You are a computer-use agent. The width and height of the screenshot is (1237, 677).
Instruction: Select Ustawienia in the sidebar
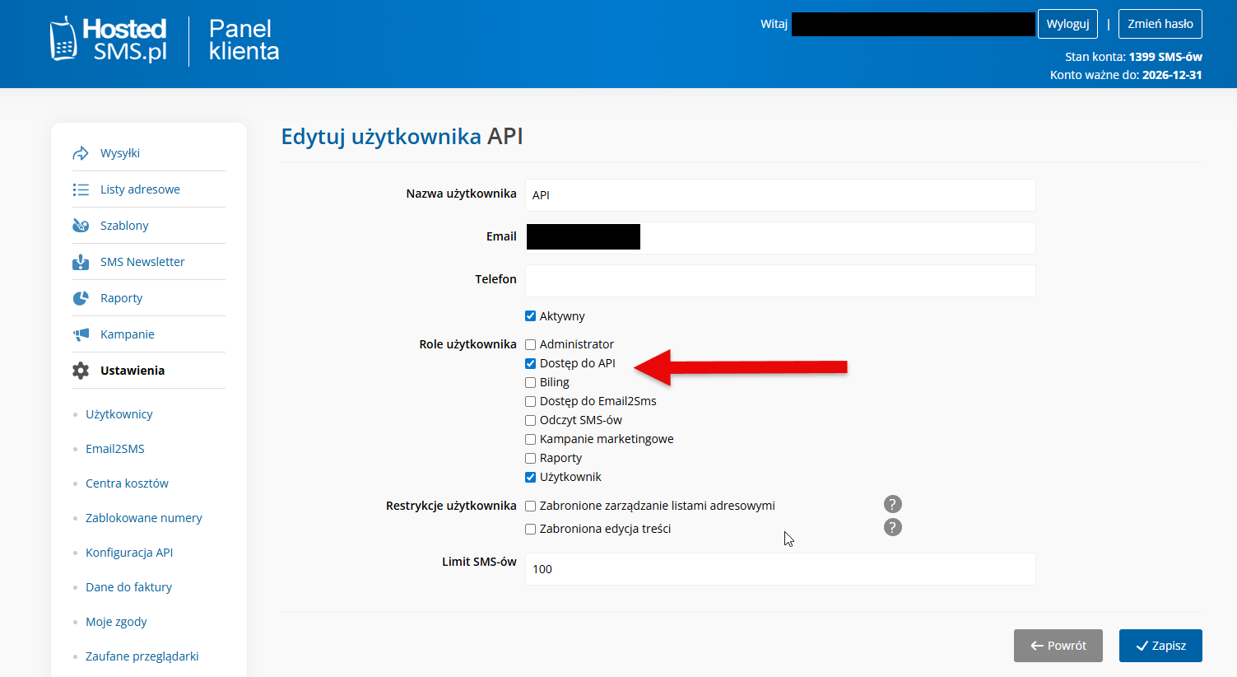pos(133,371)
